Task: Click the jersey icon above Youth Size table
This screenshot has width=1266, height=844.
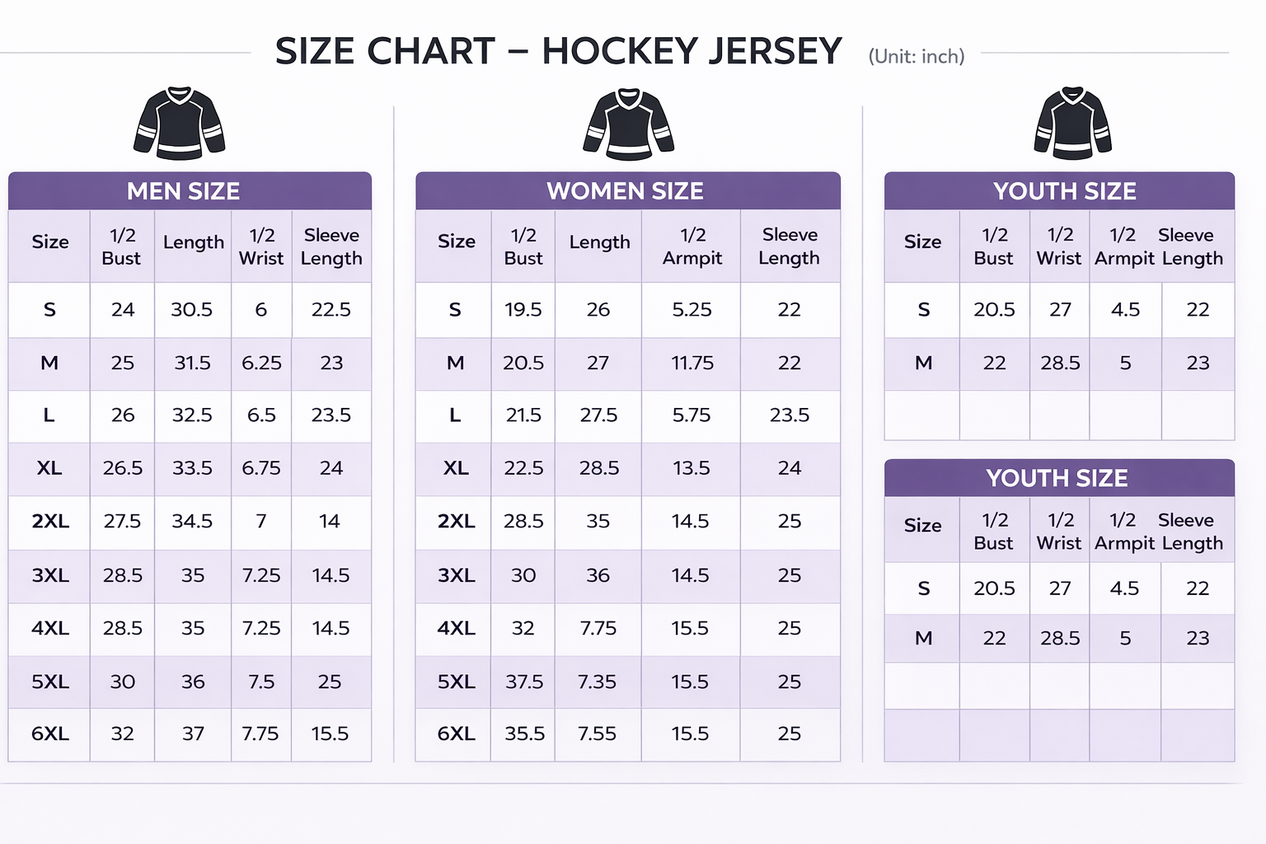Action: [1072, 124]
